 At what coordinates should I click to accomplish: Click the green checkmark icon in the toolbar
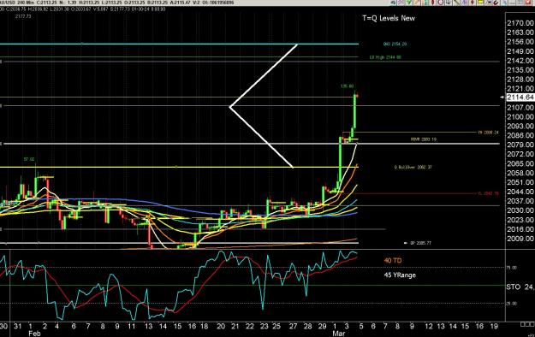(x=409, y=2)
